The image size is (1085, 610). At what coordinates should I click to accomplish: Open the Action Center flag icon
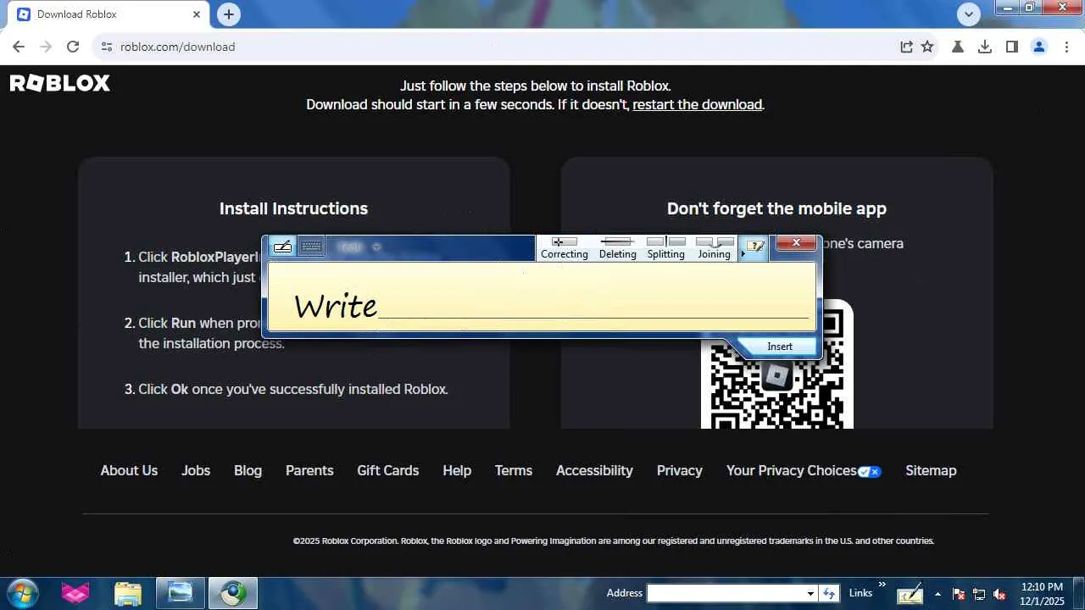959,594
